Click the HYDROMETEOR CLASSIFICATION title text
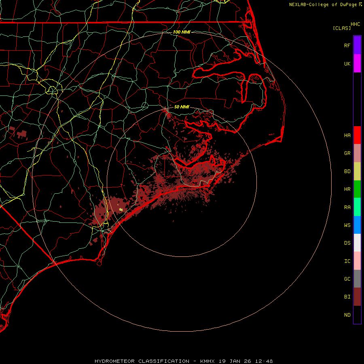The image size is (364, 364). click(142, 361)
